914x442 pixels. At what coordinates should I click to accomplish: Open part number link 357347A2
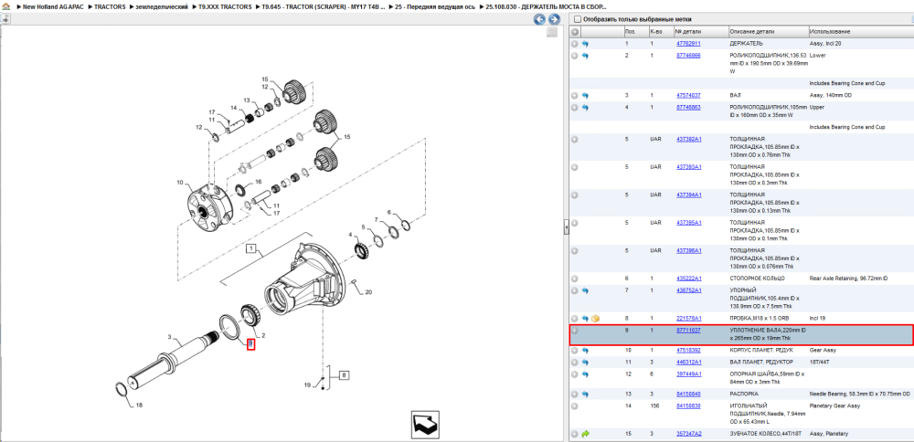(x=688, y=434)
